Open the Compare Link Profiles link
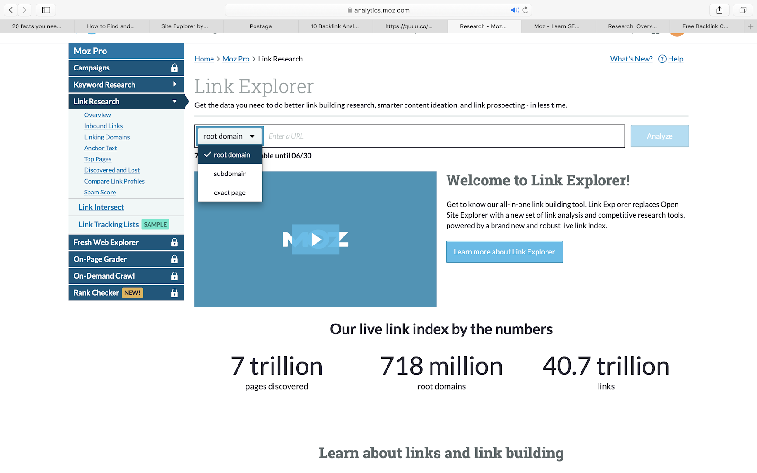757x473 pixels. tap(114, 181)
